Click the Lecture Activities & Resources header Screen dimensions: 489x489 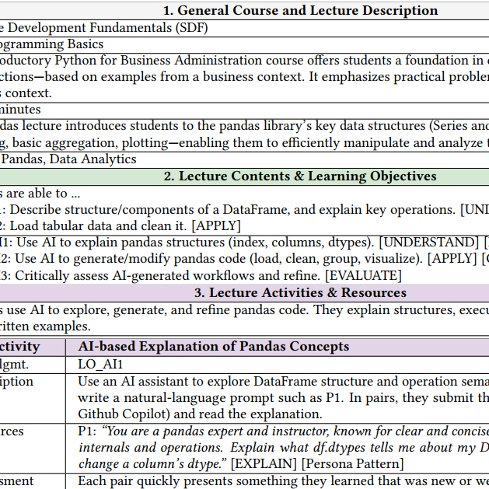coord(300,293)
